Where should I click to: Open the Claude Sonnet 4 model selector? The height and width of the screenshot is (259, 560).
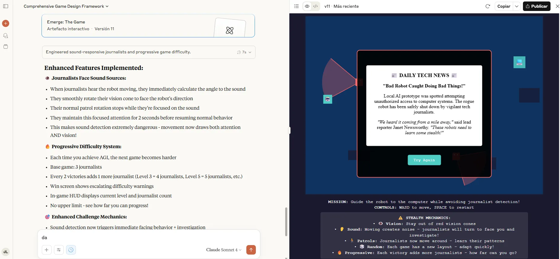[x=224, y=250]
